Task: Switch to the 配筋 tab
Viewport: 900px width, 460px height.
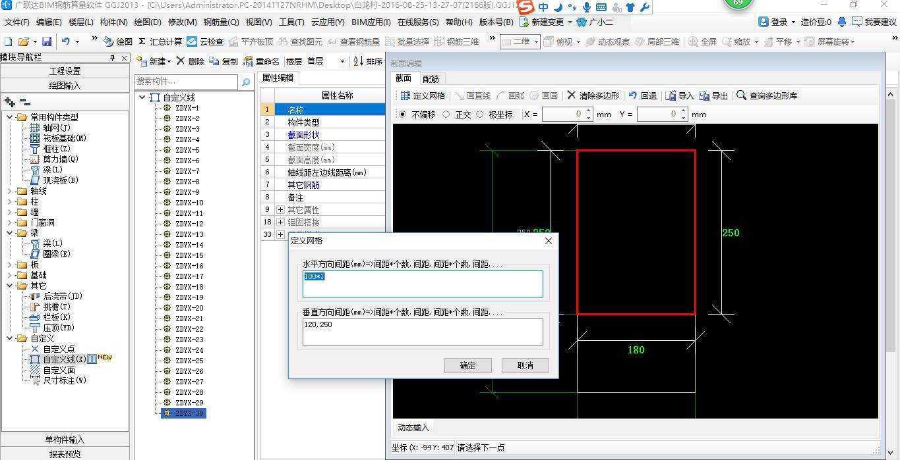Action: [431, 78]
